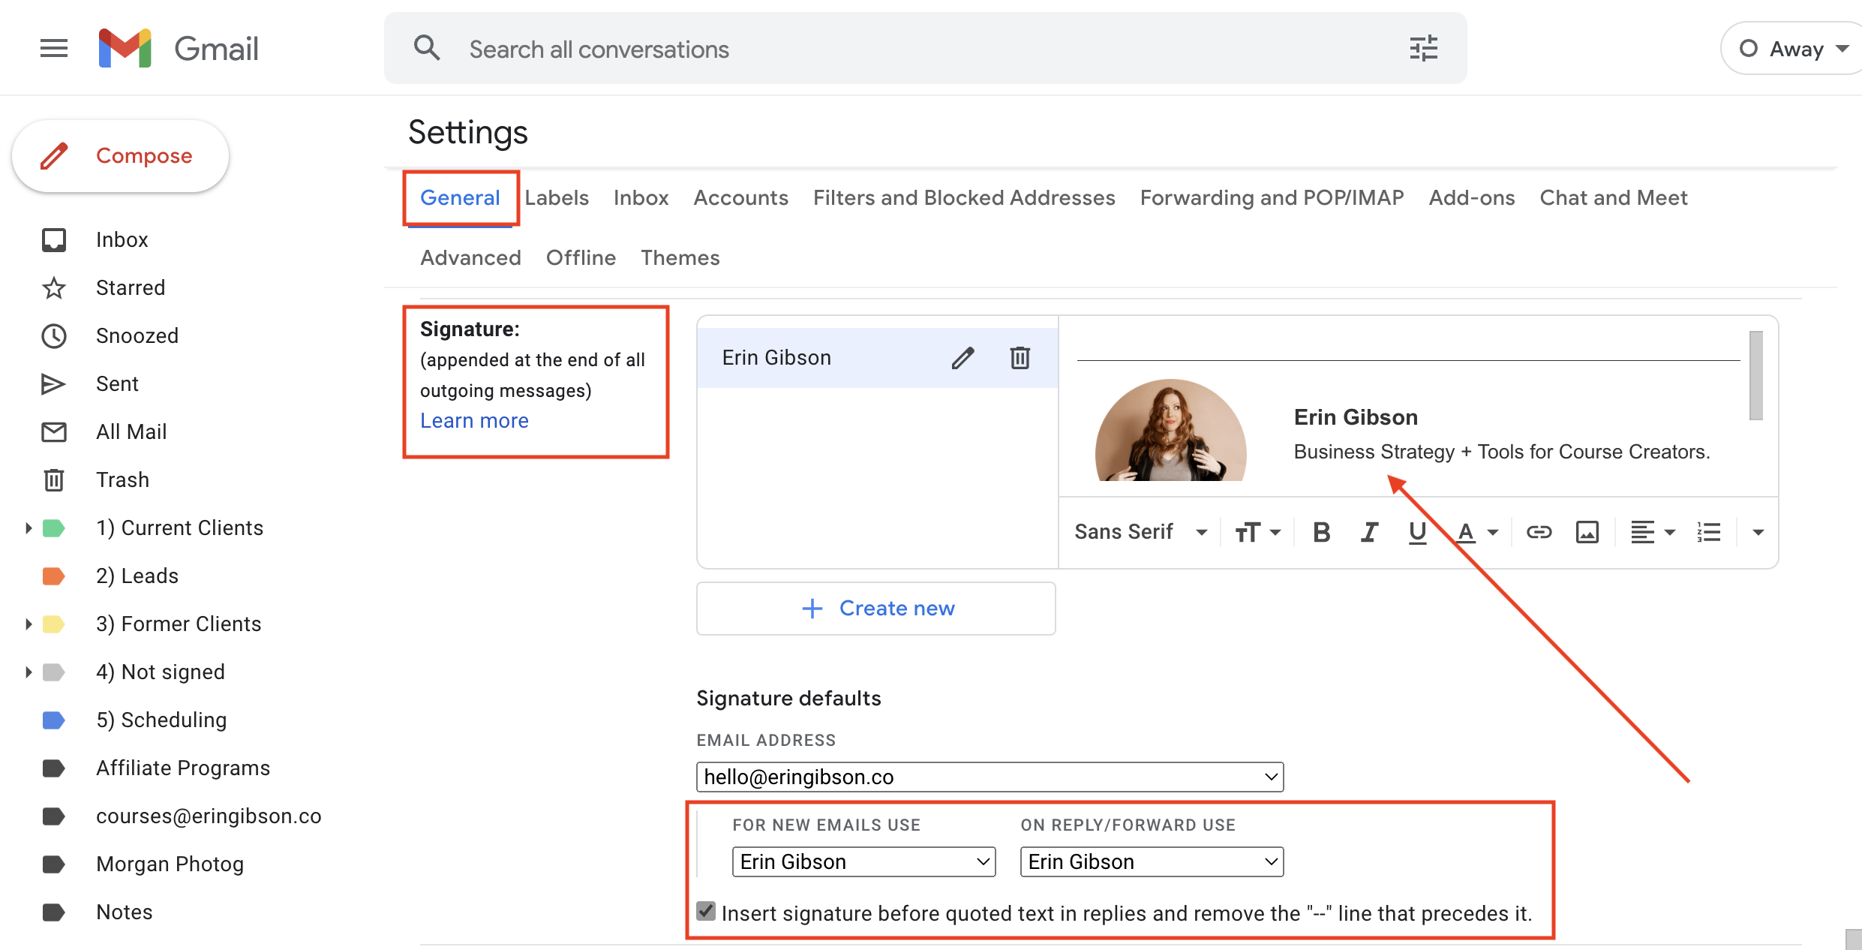The width and height of the screenshot is (1862, 950).
Task: Open the main menu hamburger icon
Action: point(54,49)
